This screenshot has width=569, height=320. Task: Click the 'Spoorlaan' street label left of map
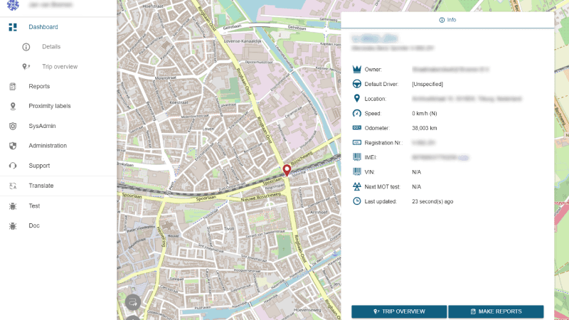point(132,196)
